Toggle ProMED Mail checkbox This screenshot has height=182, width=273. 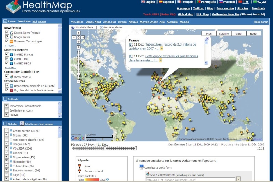point(7,59)
